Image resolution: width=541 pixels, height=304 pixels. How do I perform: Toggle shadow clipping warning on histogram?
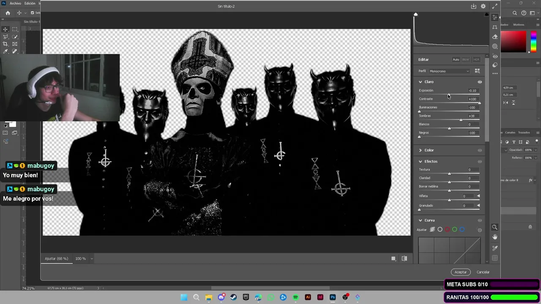coord(416,14)
